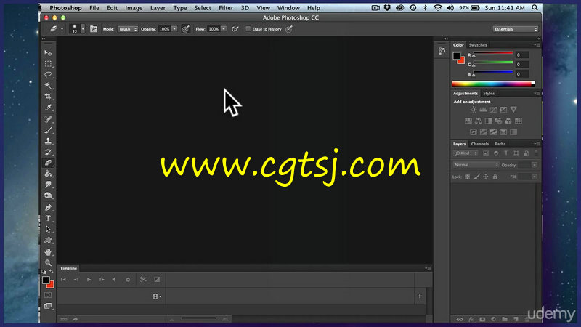
Task: Click the Wi-Fi menu bar icon
Action: (438, 8)
